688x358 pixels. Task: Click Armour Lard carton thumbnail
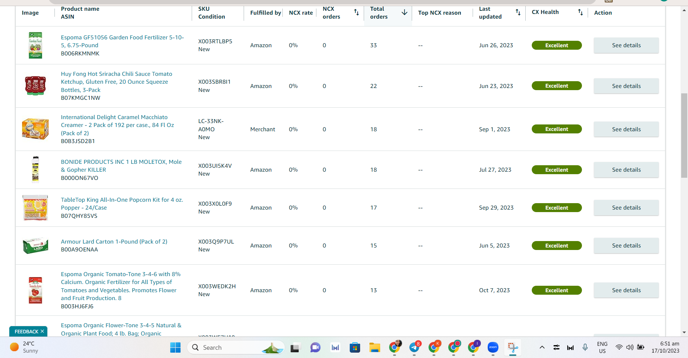coord(35,246)
